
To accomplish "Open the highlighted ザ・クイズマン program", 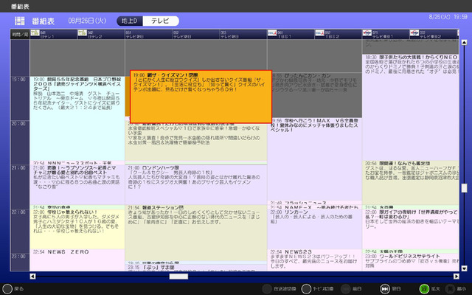I will coord(201,97).
